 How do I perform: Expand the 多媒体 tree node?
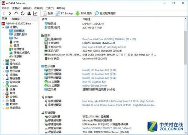3,75
